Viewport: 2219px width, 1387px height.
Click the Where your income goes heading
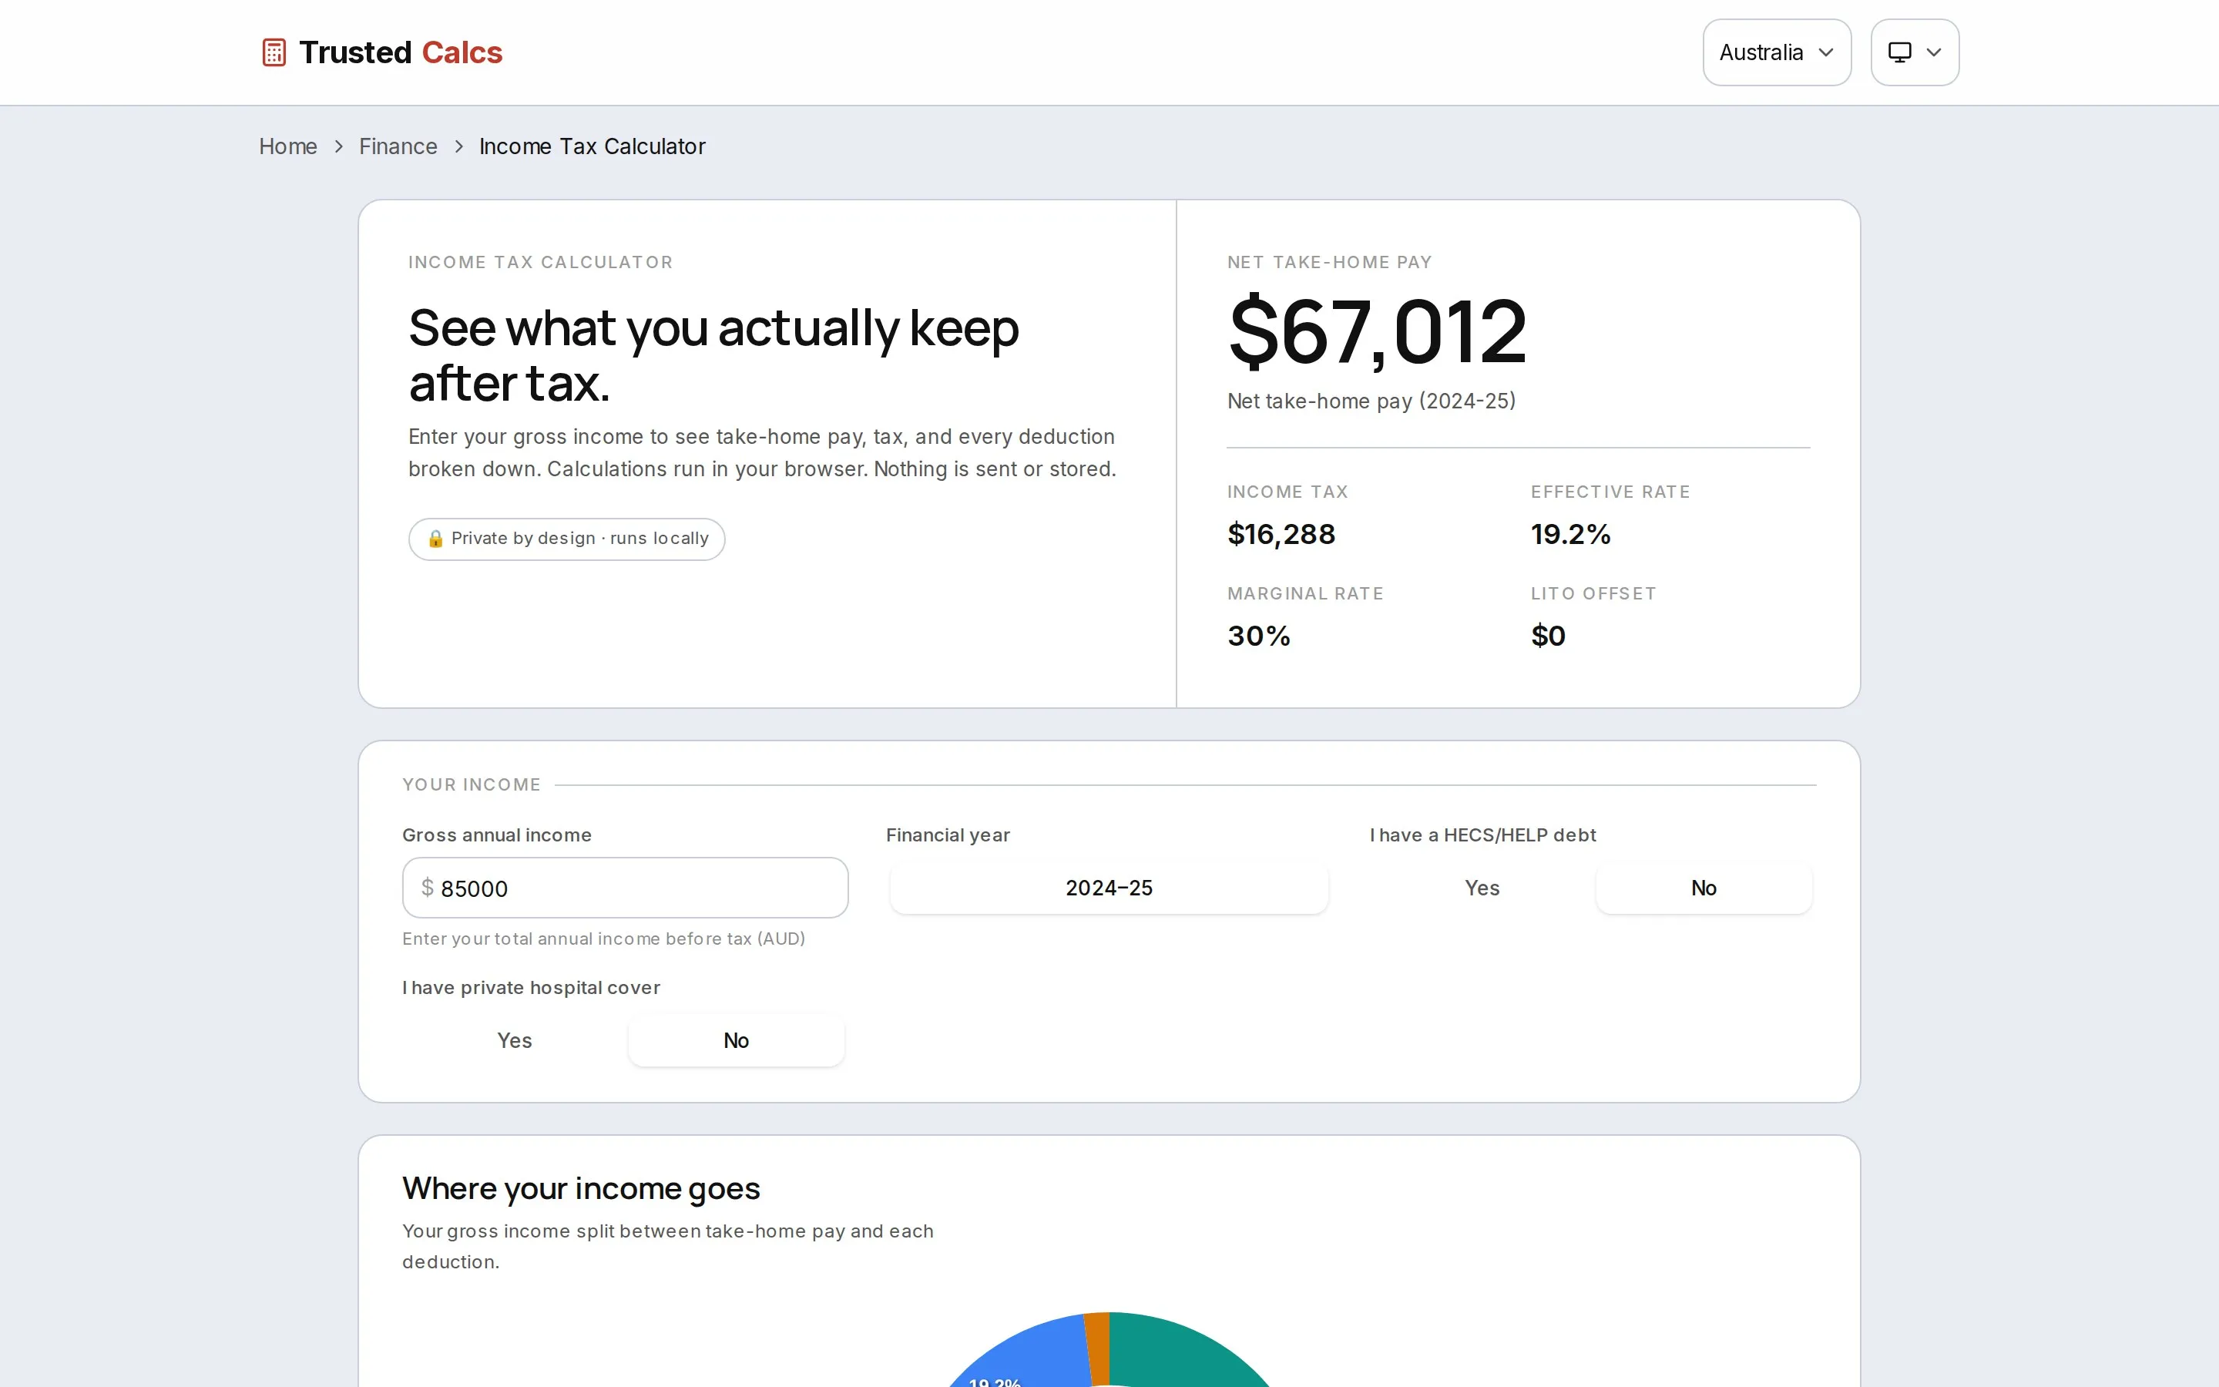[x=580, y=1188]
